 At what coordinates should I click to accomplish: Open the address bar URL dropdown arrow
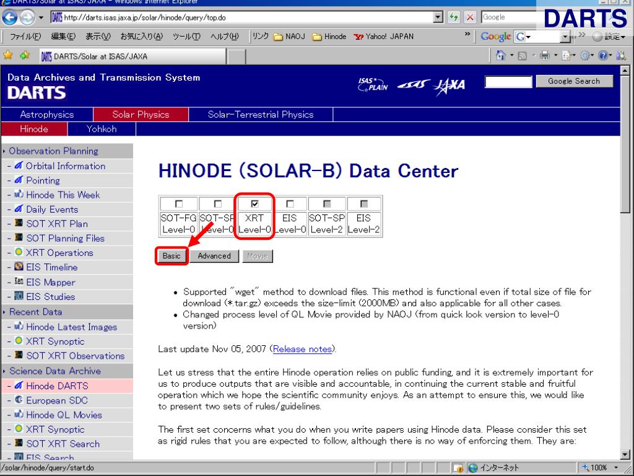click(x=438, y=17)
